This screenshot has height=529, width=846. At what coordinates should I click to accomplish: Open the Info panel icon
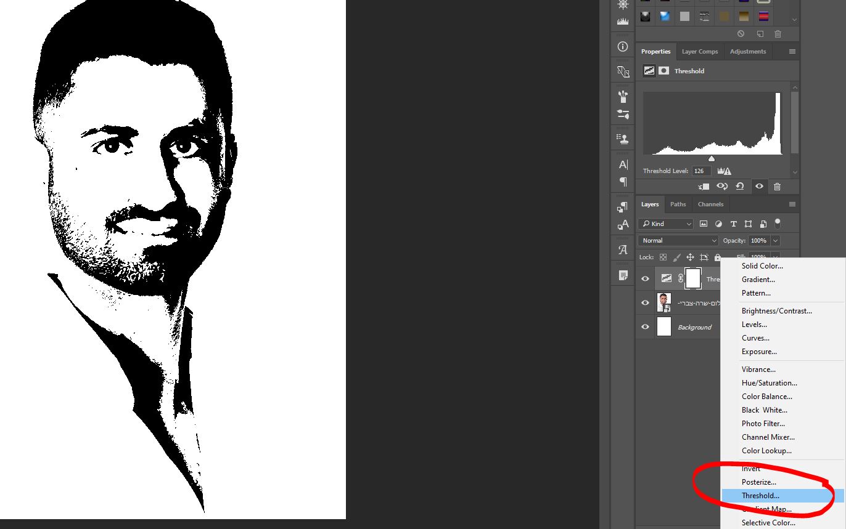(623, 47)
